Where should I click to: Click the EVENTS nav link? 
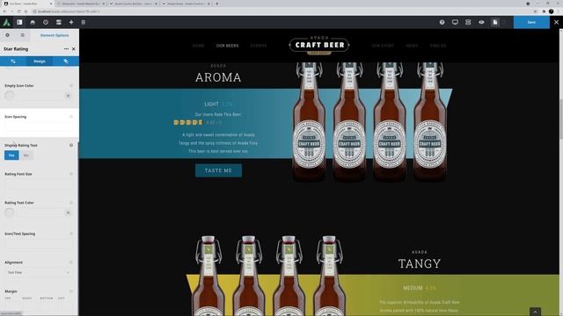pyautogui.click(x=259, y=46)
